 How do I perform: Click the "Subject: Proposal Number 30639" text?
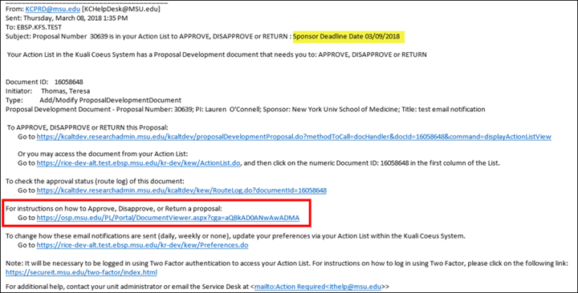coord(148,36)
